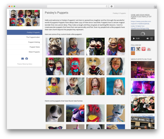Click the Paisley's Puppets breadcrumb link
This screenshot has width=164, height=139.
(x=119, y=13)
